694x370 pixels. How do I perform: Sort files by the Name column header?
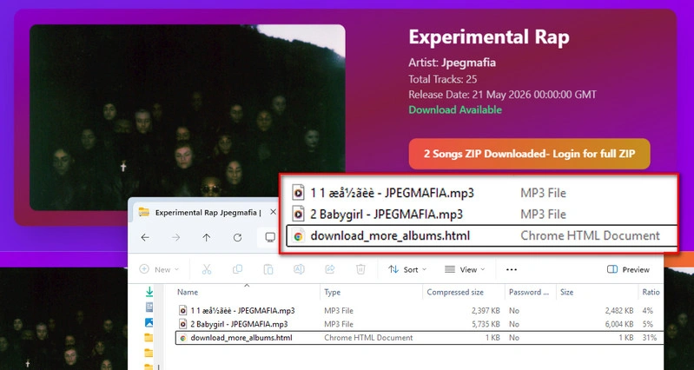point(188,292)
